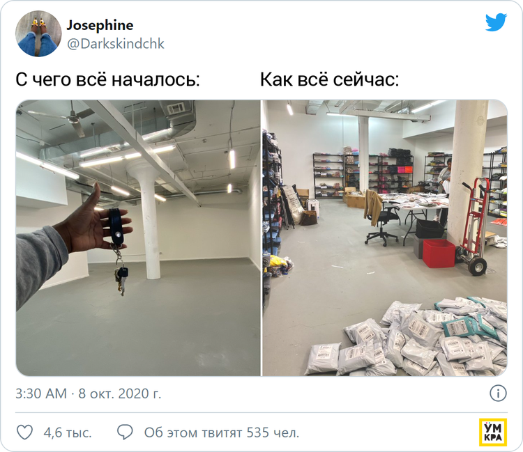Image resolution: width=523 pixels, height=452 pixels.
Task: Click the red hand truck in photo
Action: point(473,226)
